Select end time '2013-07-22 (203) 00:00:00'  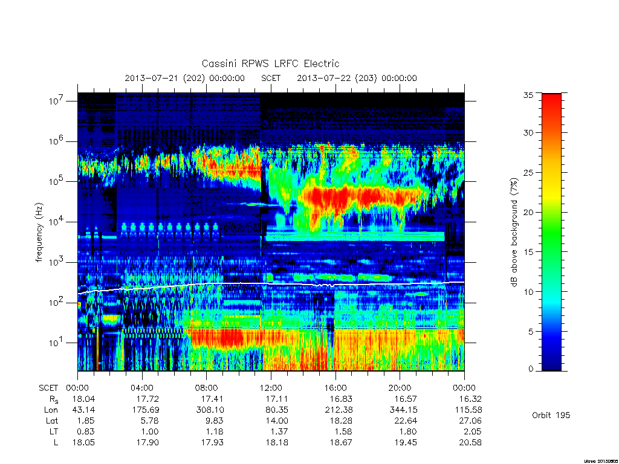click(x=357, y=78)
